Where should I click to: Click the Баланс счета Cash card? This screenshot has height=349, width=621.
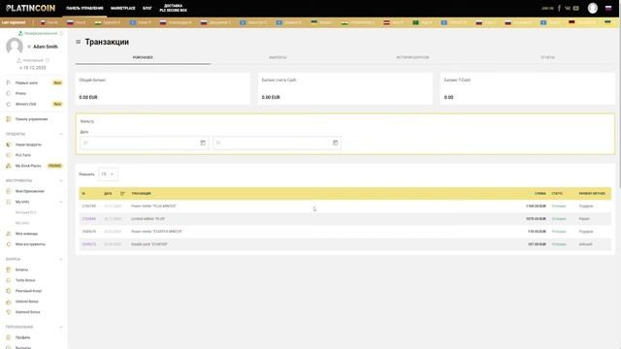[345, 88]
